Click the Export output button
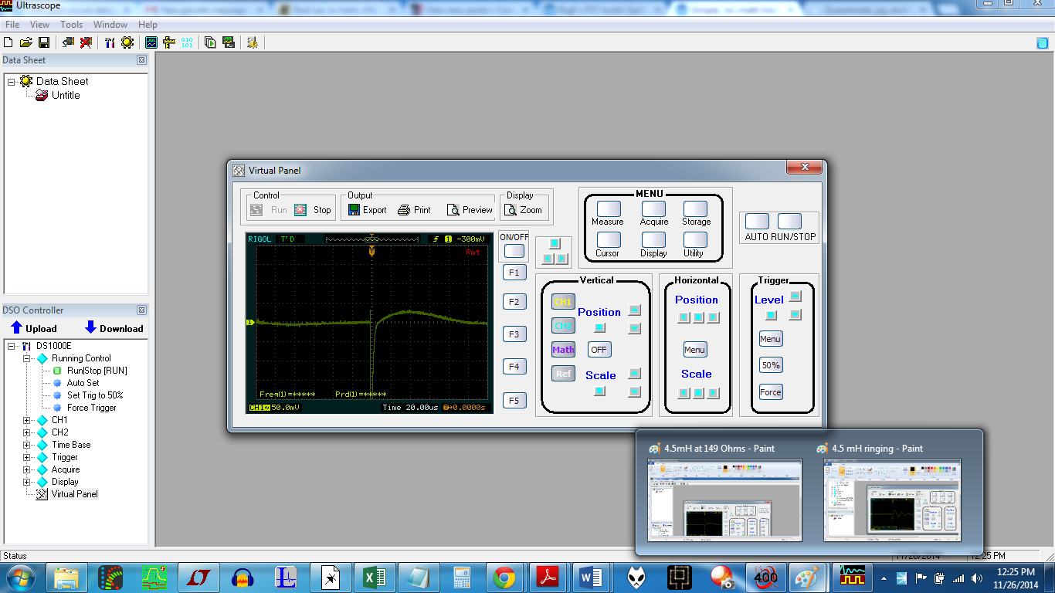Viewport: 1055px width, 593px height. [x=367, y=210]
